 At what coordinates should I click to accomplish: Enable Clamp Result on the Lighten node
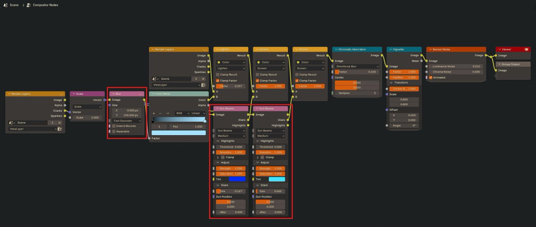point(218,74)
